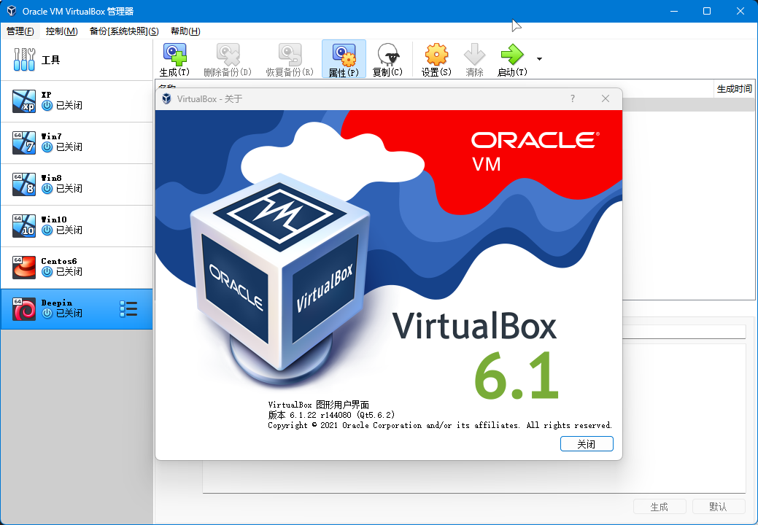Screen dimensions: 758x525
Task: Close the VirtualBox 关于 dialog with X
Action: tap(606, 98)
